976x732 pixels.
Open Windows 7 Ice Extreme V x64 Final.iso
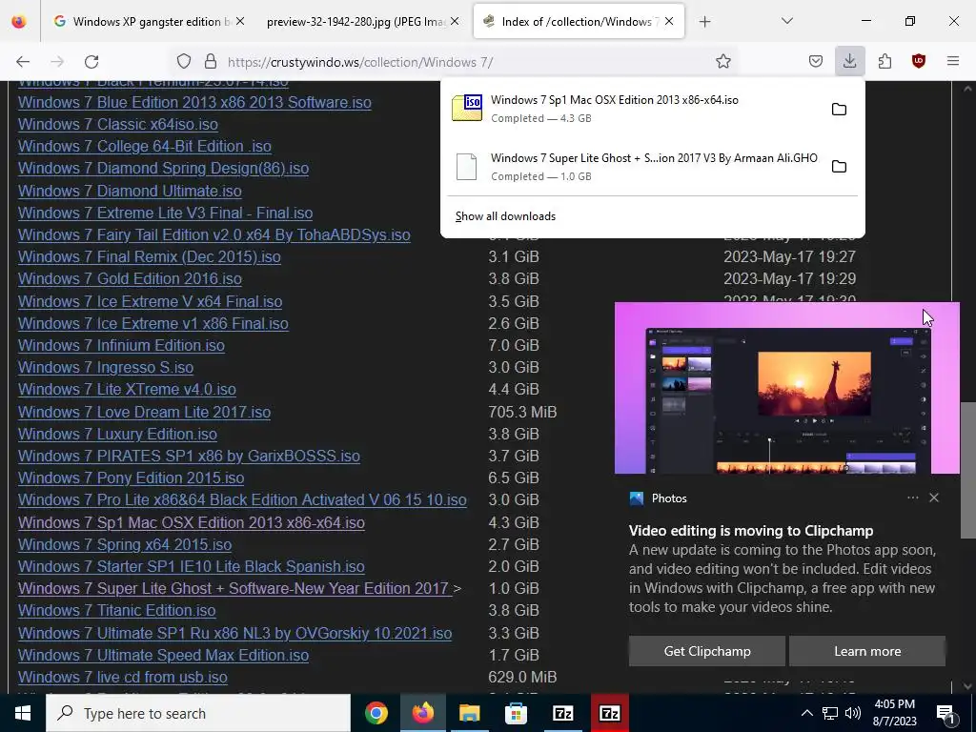(x=150, y=301)
